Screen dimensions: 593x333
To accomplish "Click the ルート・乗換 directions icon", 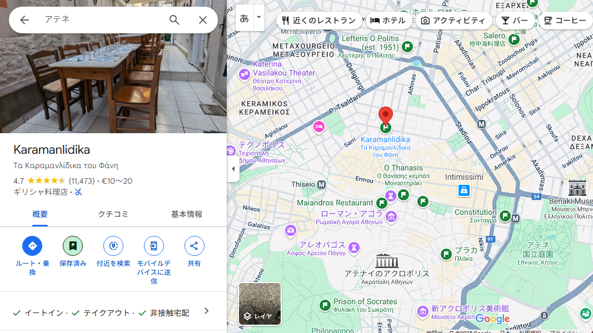I will point(32,246).
